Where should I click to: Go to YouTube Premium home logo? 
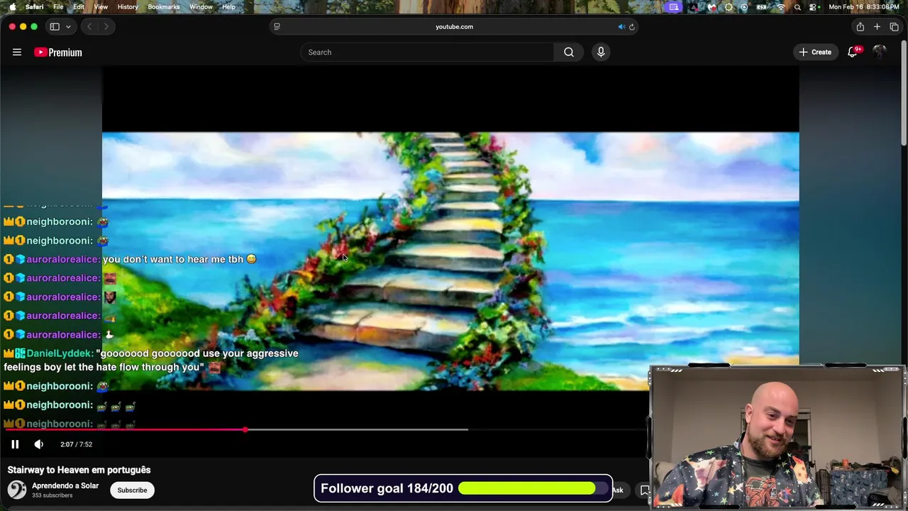coord(58,53)
